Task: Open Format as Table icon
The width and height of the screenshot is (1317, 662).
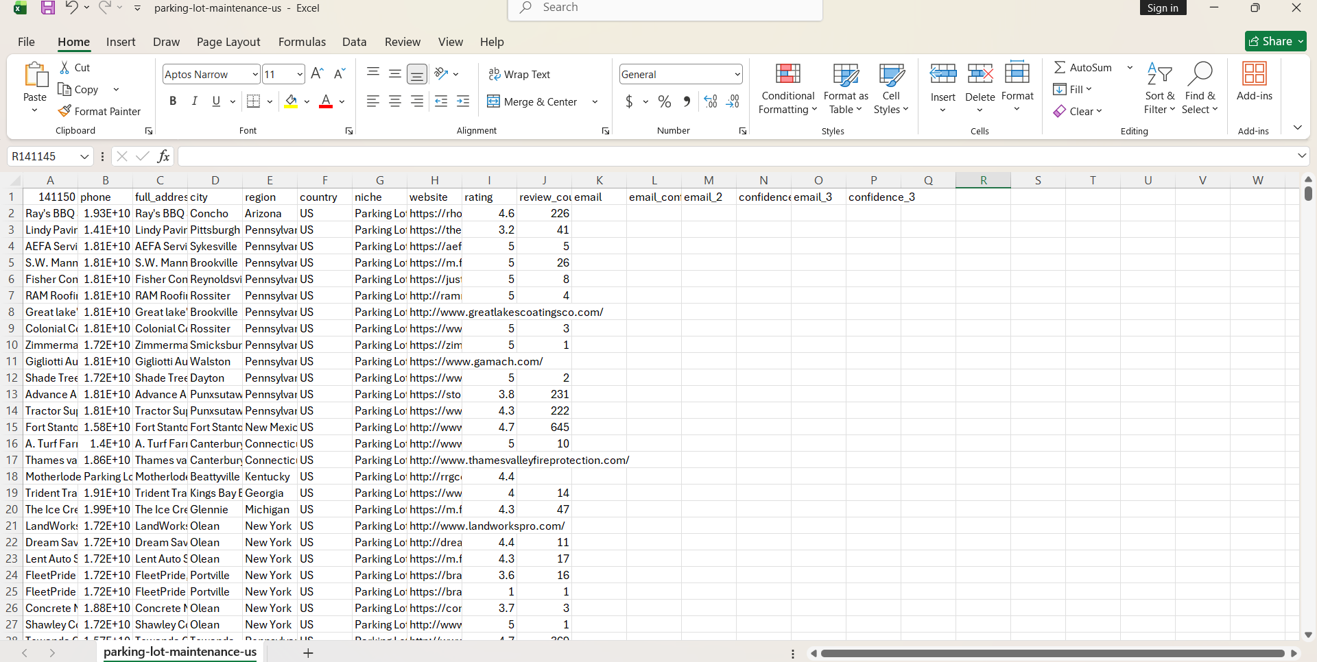Action: click(x=846, y=73)
